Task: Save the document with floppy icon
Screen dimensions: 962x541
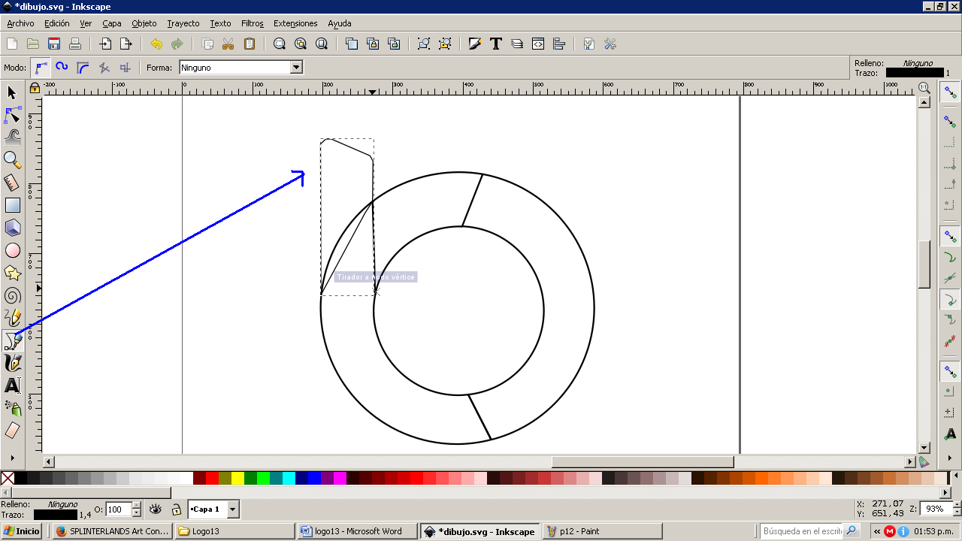Action: (54, 44)
